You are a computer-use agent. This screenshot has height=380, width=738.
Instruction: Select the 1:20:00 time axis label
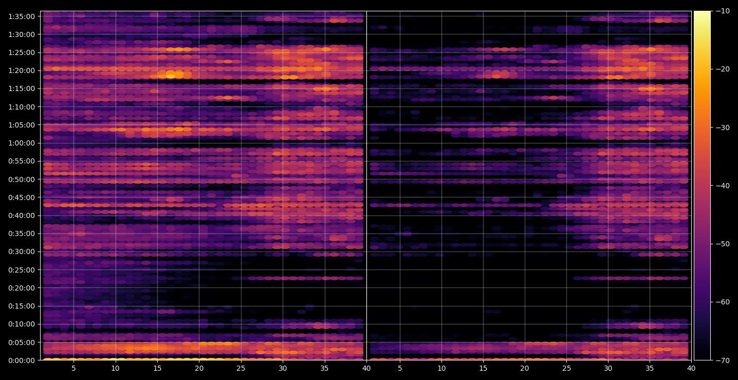pos(21,70)
